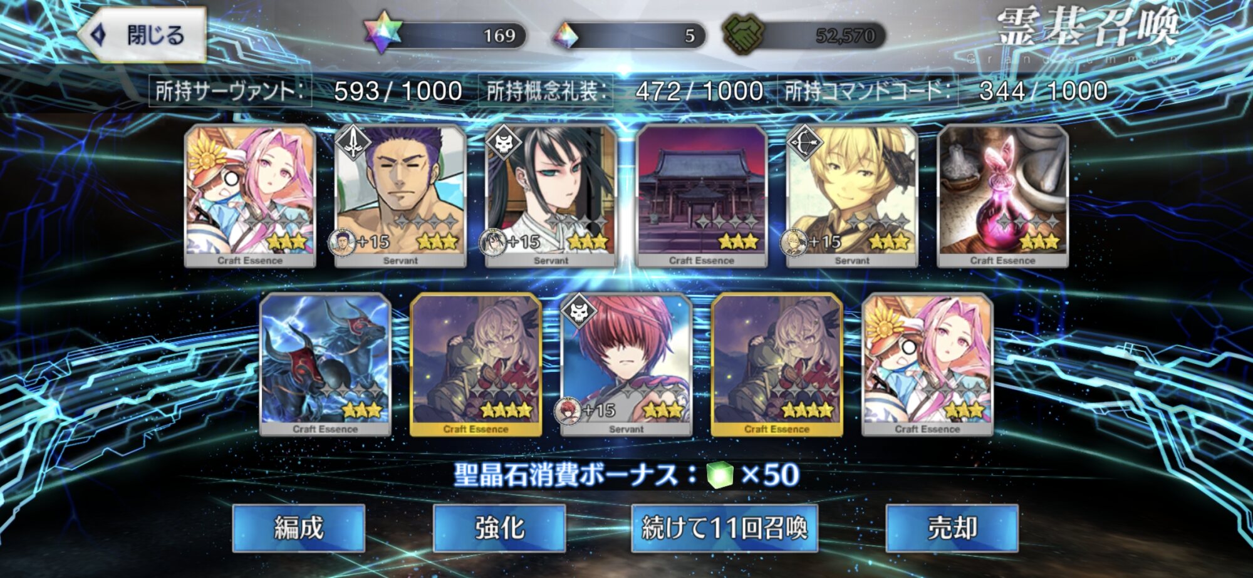Open the 編成 party formation button
Screen dimensions: 1253x578
[299, 528]
